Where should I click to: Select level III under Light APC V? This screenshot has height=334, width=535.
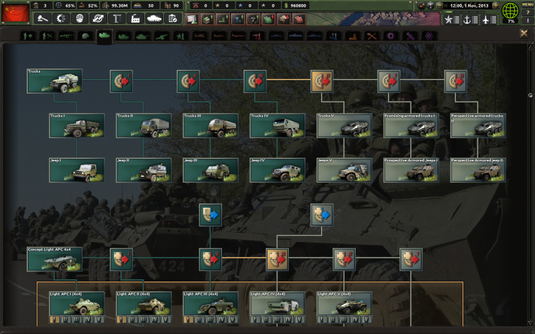(x=344, y=319)
